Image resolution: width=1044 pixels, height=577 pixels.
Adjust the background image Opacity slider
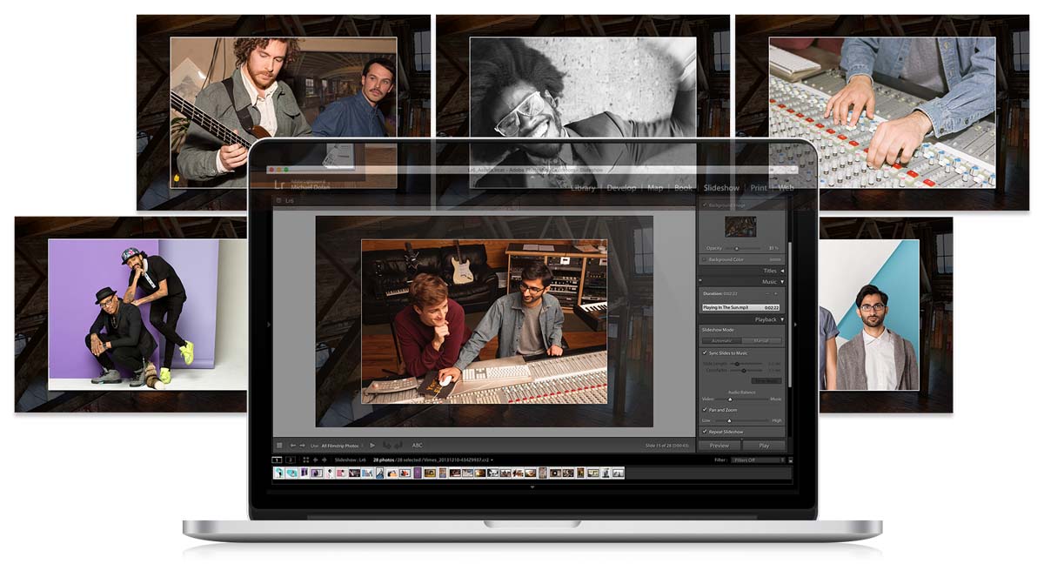(x=737, y=248)
